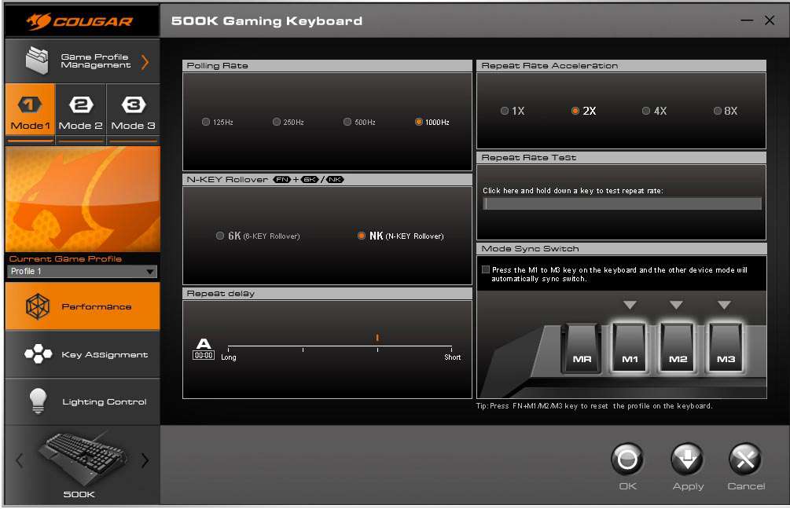Set polling rate to 1000Hz
Viewport: 790px width, 509px height.
click(419, 122)
